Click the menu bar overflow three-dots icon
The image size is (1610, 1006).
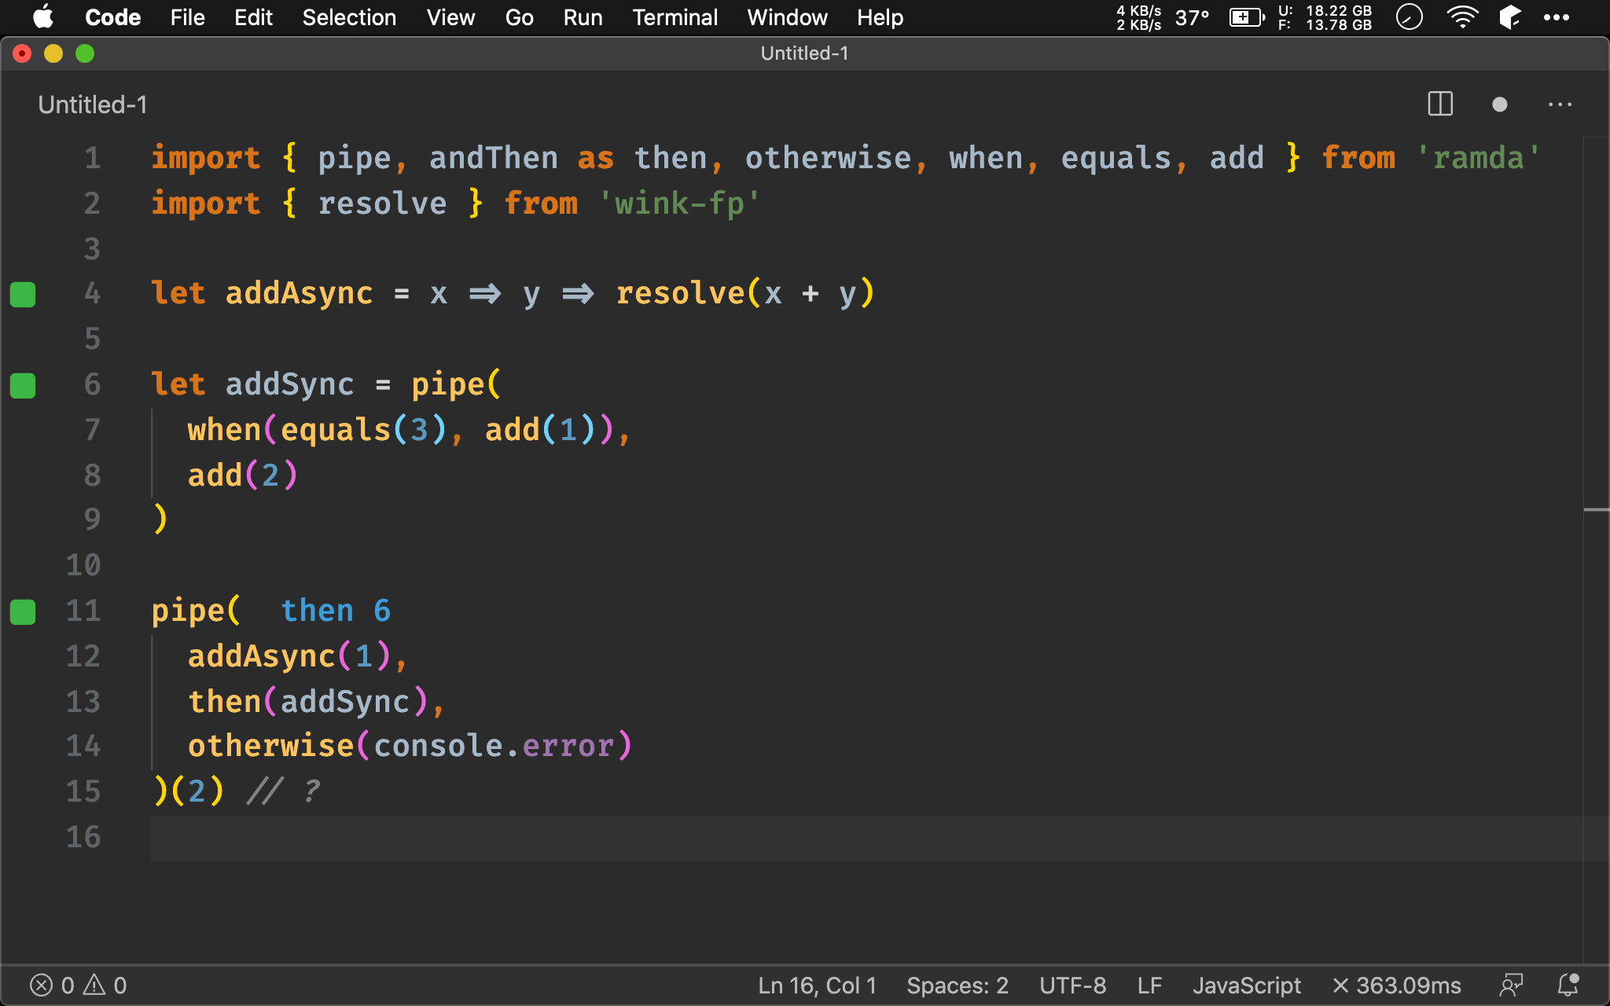point(1557,17)
